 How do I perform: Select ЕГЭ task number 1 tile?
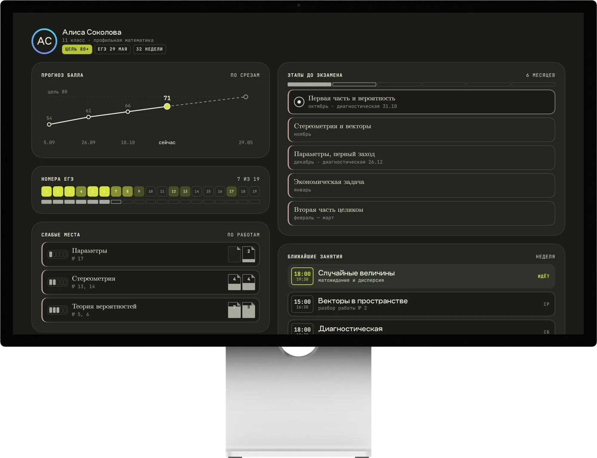(47, 191)
